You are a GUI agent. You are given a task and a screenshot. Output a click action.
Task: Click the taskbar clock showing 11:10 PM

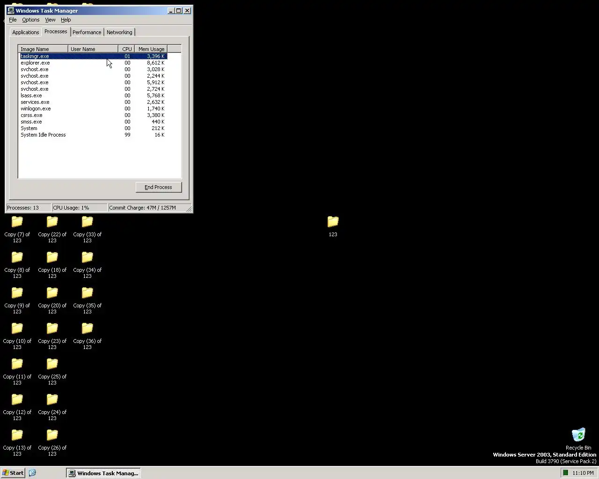tap(583, 473)
